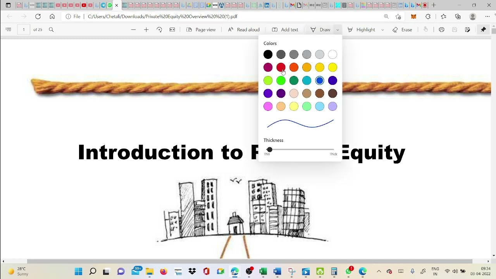Pick the selected blue color swatch
This screenshot has height=279, width=496.
coord(319,81)
